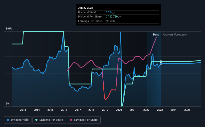Click the 0% y-axis label
Image resolution: width=205 pixels, height=127 pixels.
pyautogui.click(x=8, y=103)
